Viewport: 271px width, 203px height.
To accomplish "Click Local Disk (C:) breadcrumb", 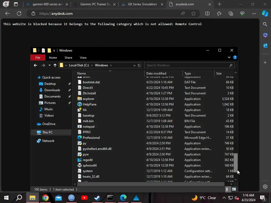I will pos(79,65).
